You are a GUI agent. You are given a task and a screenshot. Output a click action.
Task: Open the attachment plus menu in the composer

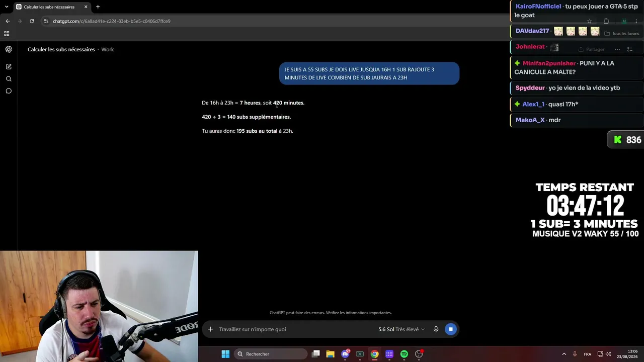211,329
